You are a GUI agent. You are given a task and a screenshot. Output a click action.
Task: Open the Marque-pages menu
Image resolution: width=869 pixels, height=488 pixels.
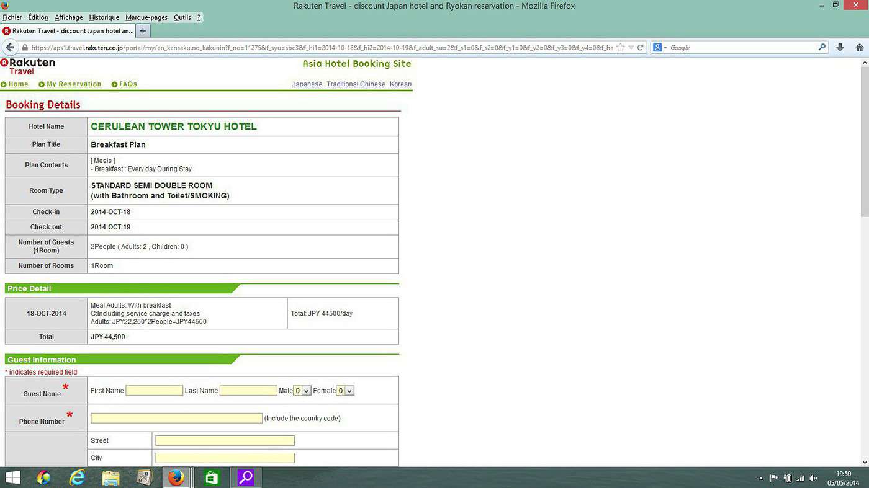pyautogui.click(x=146, y=17)
